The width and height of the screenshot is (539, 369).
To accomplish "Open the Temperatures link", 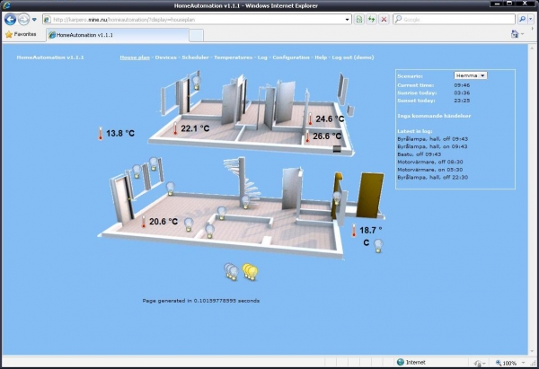I will [233, 57].
